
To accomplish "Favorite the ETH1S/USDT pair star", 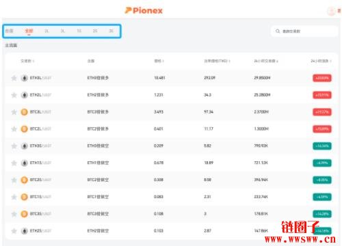I will tap(14, 163).
